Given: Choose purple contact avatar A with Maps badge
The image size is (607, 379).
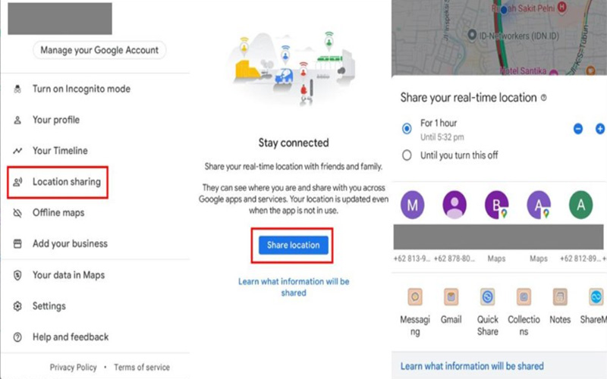Looking at the screenshot, I should pos(539,205).
